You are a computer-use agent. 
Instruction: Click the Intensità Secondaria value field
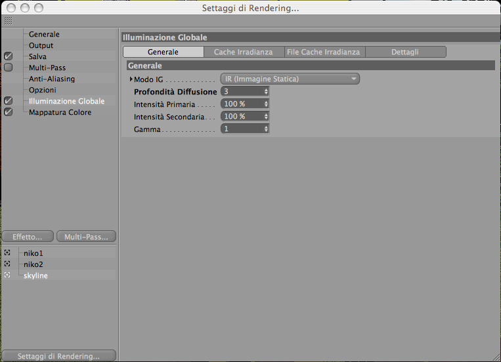242,117
